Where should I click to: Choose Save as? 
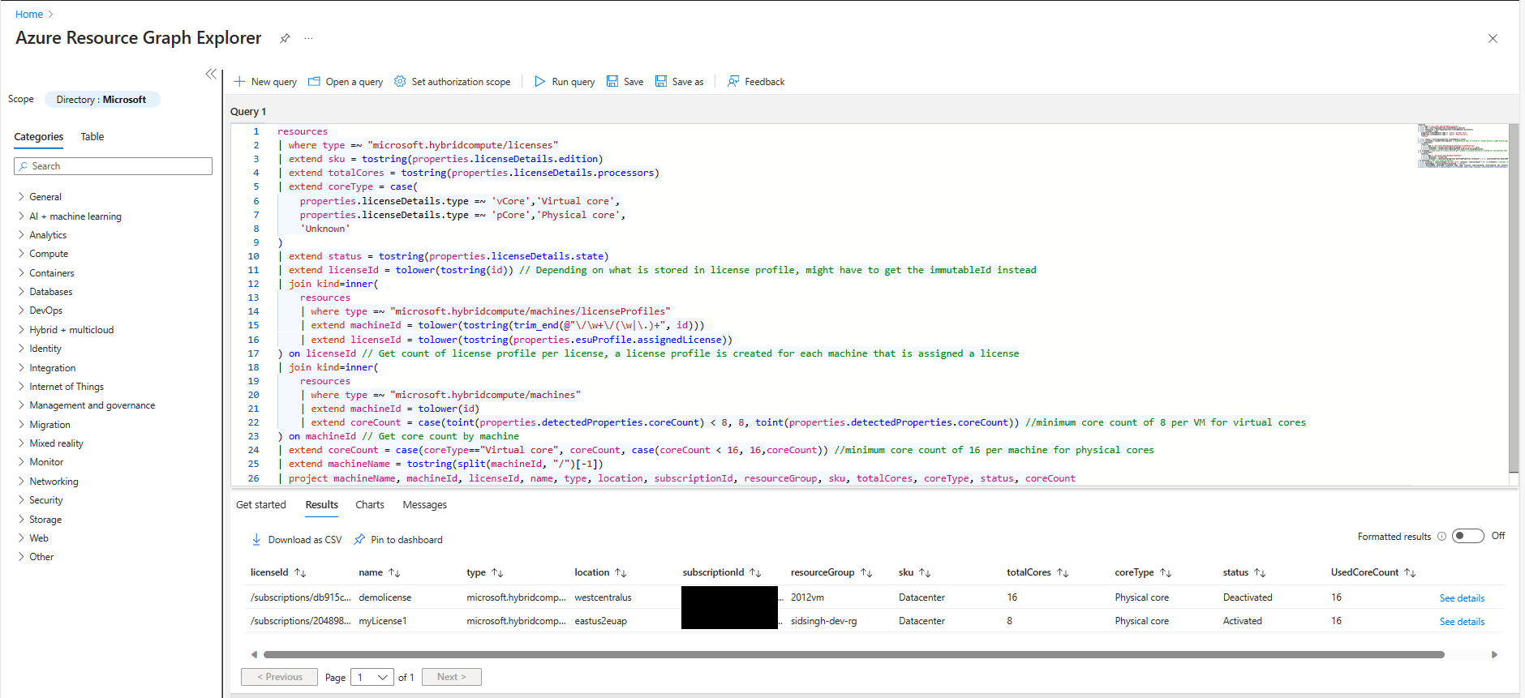680,82
